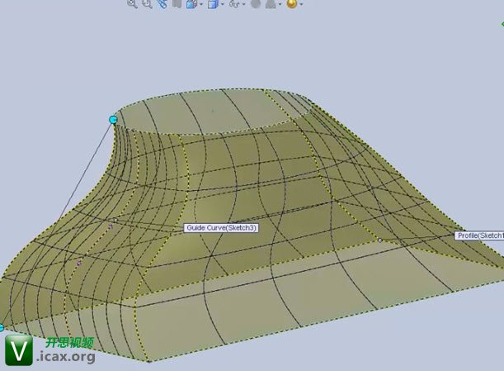The height and width of the screenshot is (371, 504).
Task: Click the Previous View icon
Action: click(163, 3)
